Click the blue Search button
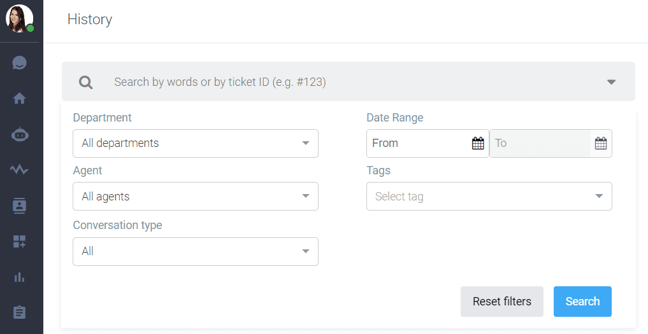Viewport: 648px width, 334px height. tap(583, 302)
